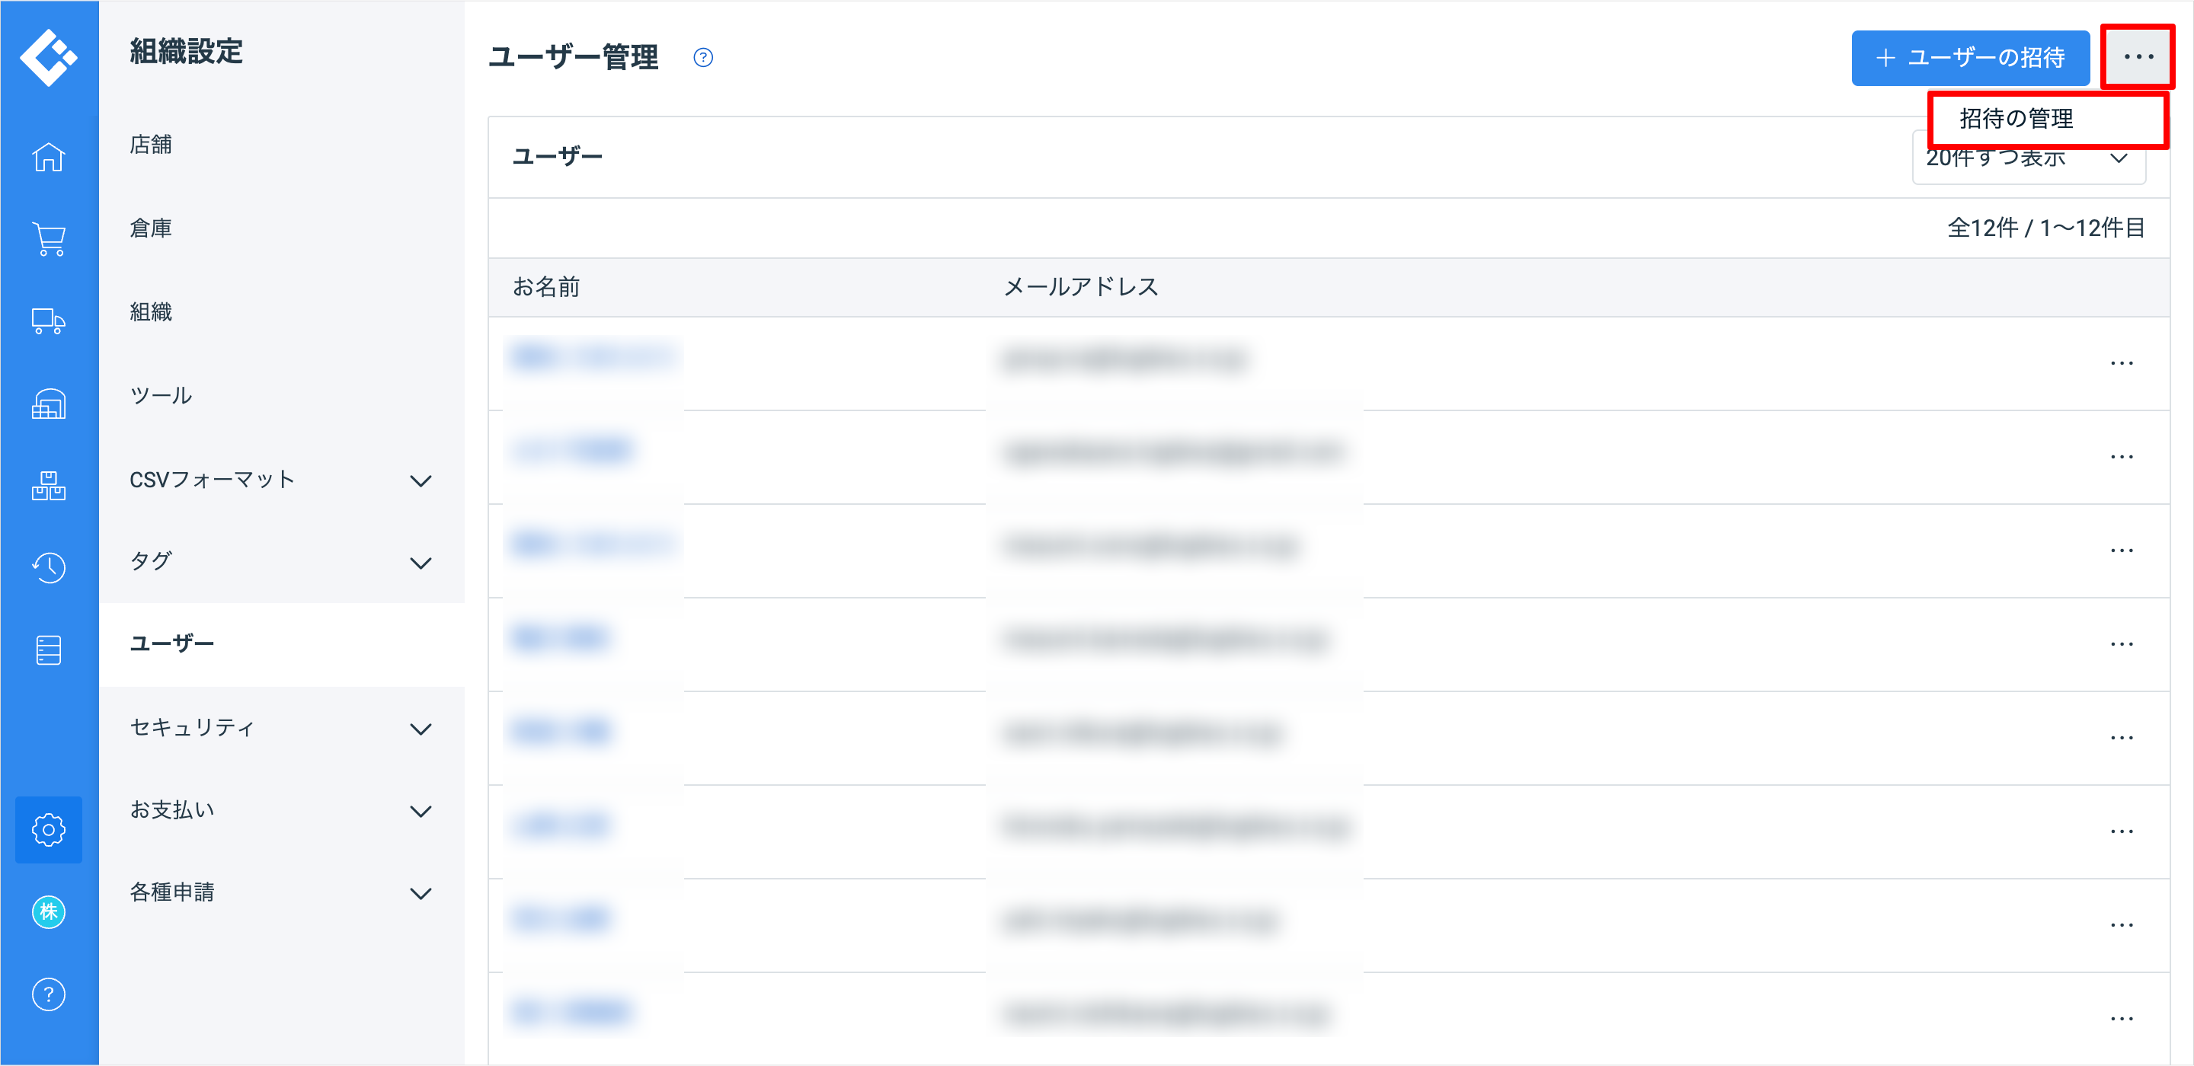Viewport: 2194px width, 1066px height.
Task: Open the 店舗 settings menu item
Action: click(x=152, y=145)
